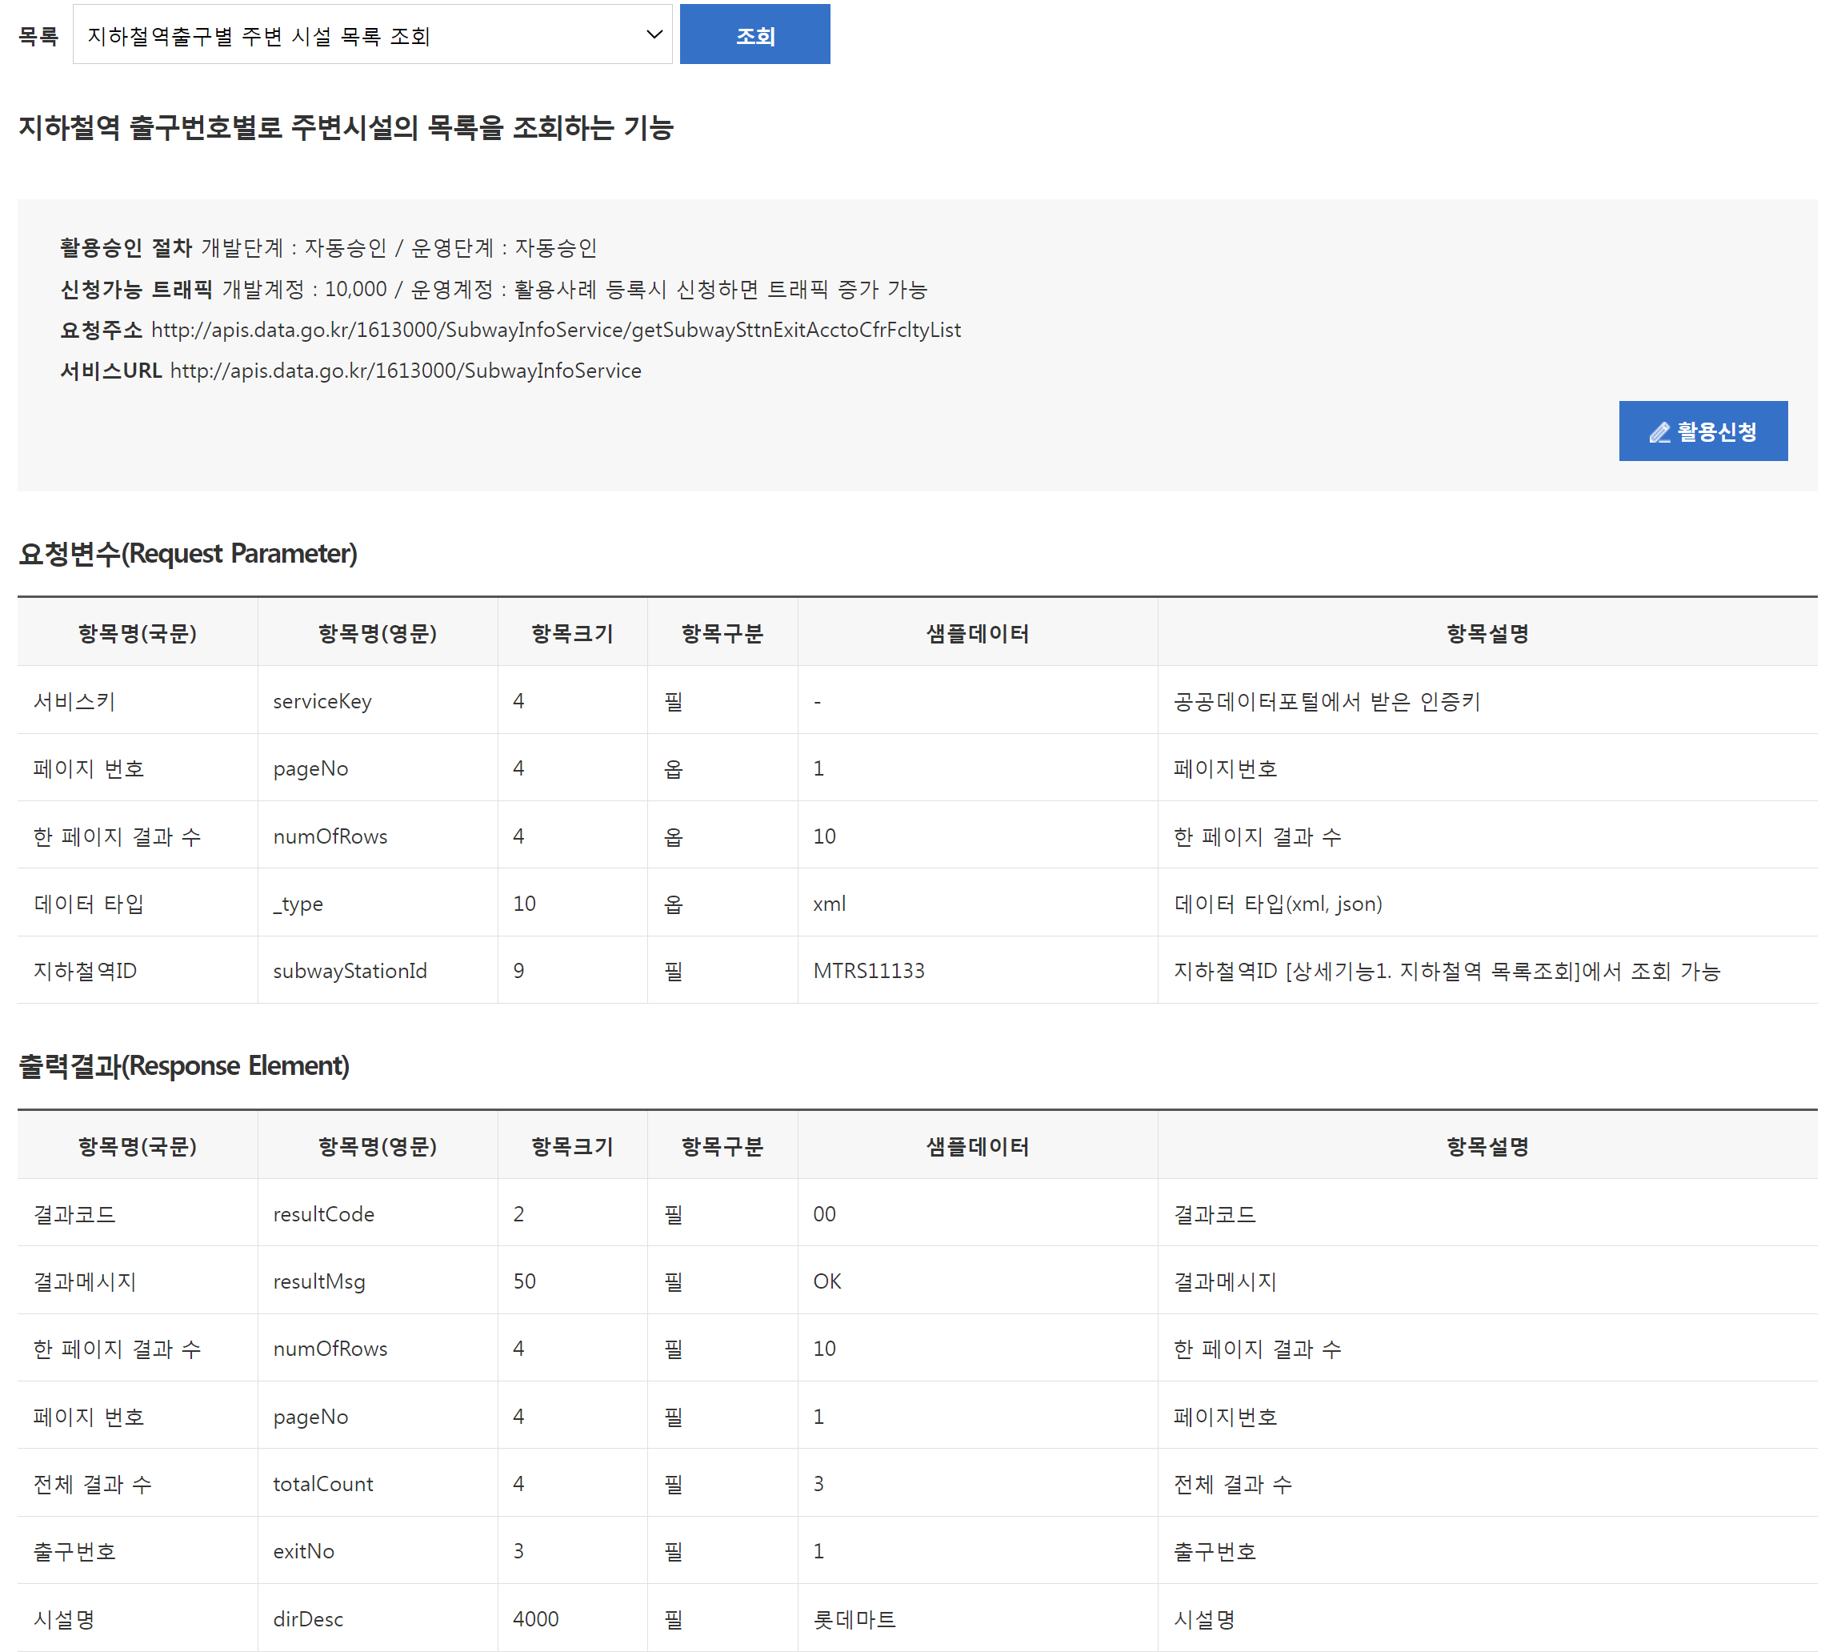Image resolution: width=1825 pixels, height=1652 pixels.
Task: Open the 목록 dropdown chevron arrow
Action: pos(654,35)
